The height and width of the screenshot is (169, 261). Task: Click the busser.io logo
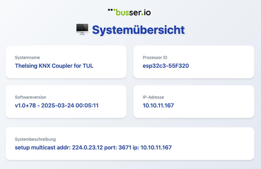tap(129, 12)
